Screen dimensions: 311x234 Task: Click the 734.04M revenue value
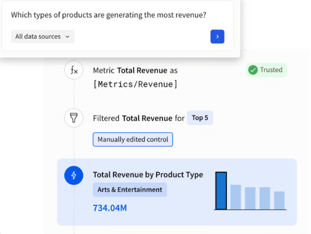[x=110, y=208]
